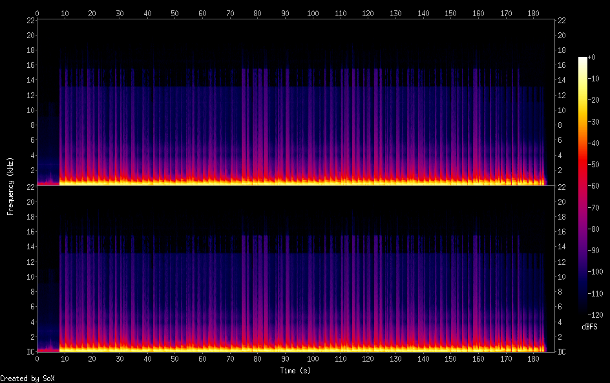
Task: Select the 180 tick on the bottom time axis
Action: point(533,359)
